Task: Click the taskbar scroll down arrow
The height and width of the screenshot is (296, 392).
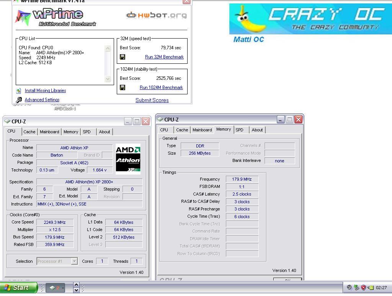Action: tap(76, 290)
